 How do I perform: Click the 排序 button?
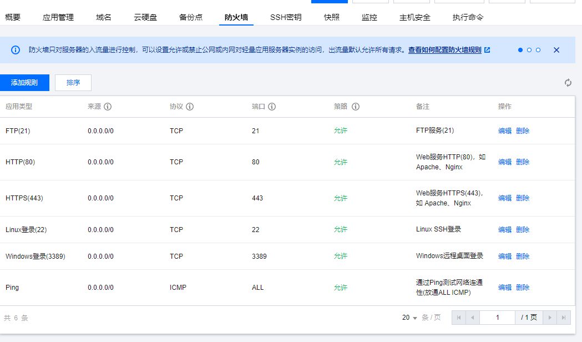click(73, 83)
